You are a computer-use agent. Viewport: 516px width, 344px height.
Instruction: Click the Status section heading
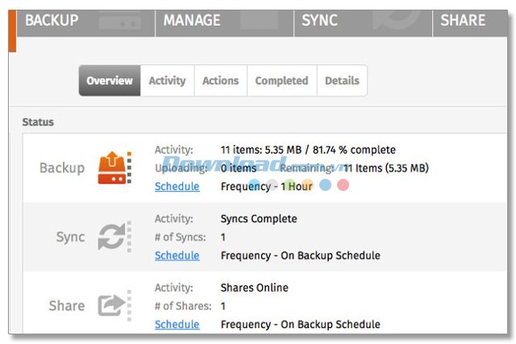[38, 122]
